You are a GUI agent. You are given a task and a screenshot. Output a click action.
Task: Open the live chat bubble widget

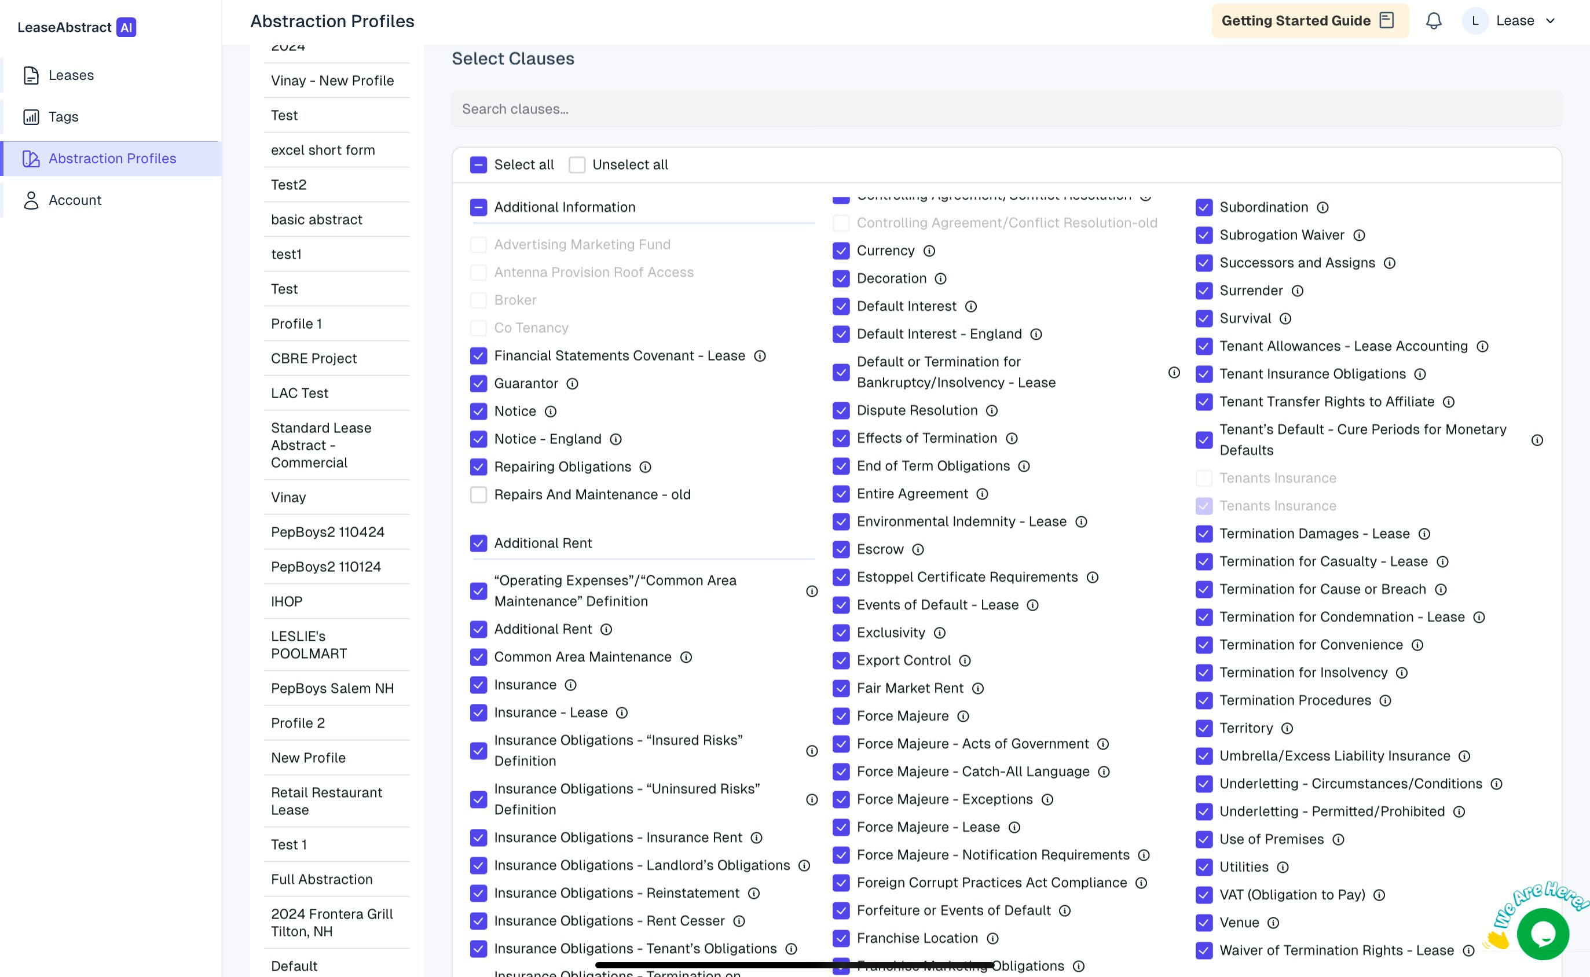coord(1542,933)
